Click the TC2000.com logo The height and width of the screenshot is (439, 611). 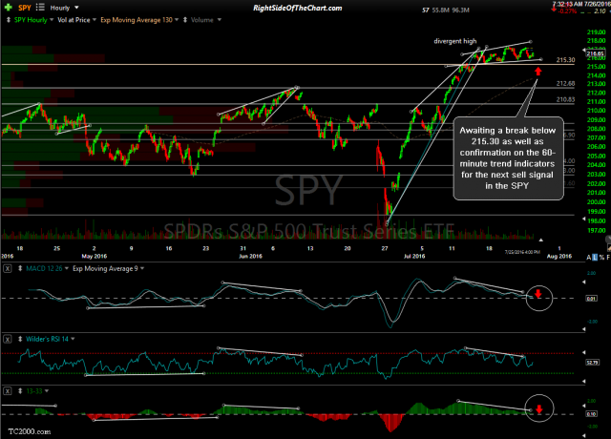(x=30, y=431)
